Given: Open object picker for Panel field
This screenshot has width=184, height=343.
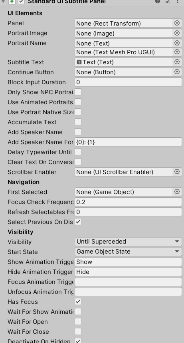Looking at the screenshot, I should click(x=177, y=23).
